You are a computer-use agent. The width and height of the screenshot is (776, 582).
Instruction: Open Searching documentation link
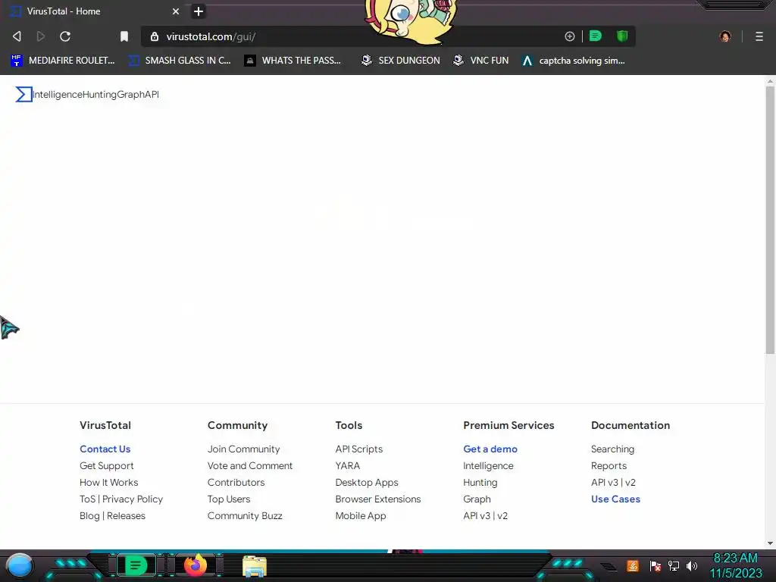tap(612, 449)
